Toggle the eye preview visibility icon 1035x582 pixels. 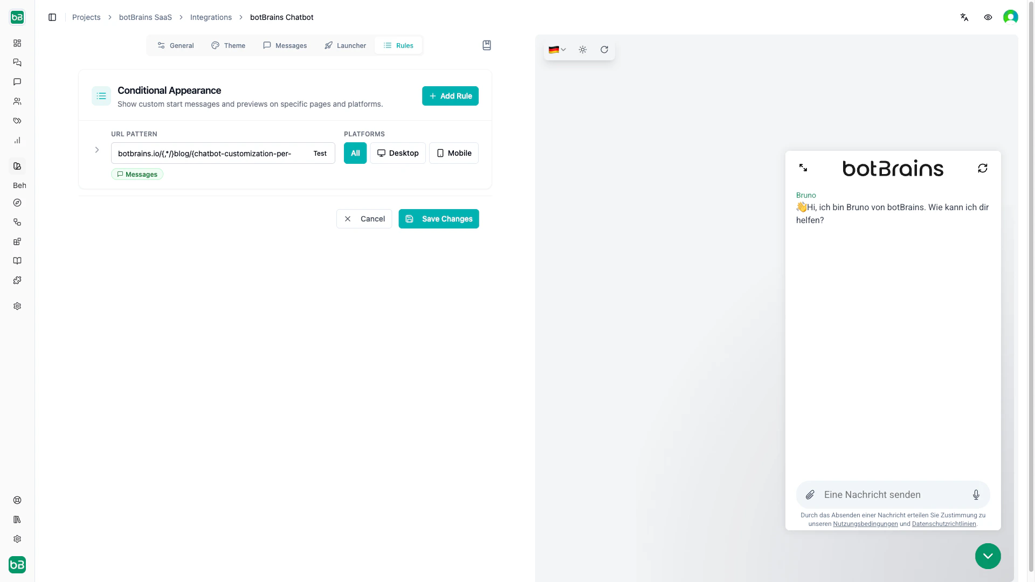988,17
